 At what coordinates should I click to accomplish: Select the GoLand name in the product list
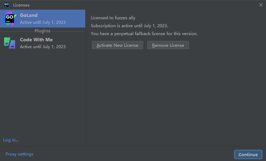(x=29, y=15)
